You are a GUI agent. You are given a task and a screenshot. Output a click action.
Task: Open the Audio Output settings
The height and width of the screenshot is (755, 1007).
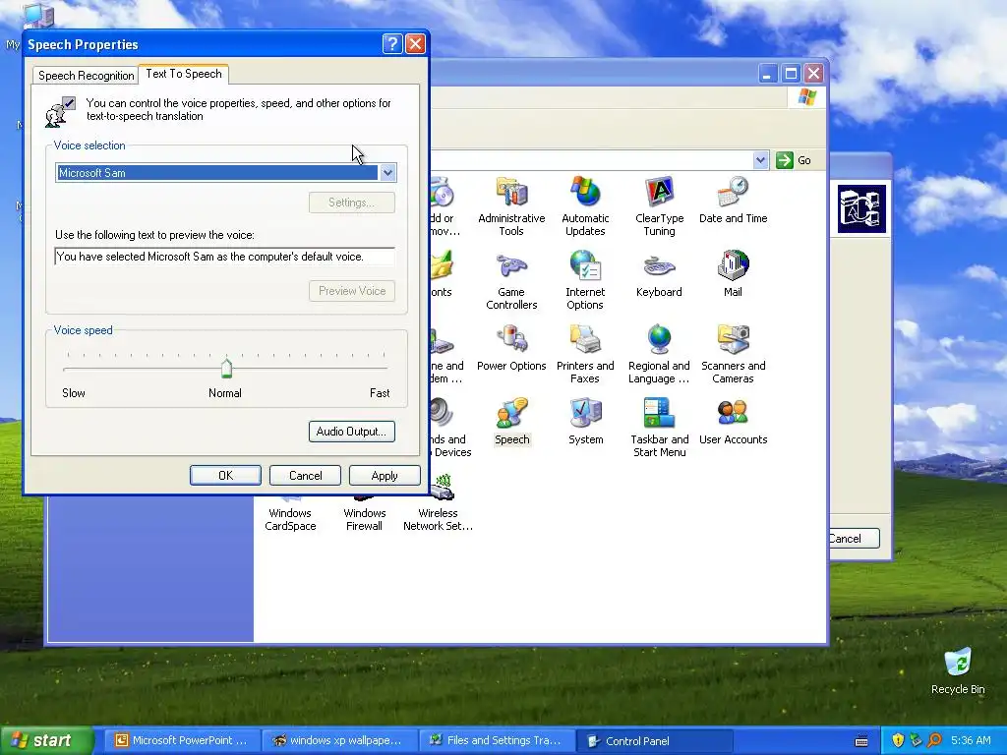pyautogui.click(x=352, y=432)
